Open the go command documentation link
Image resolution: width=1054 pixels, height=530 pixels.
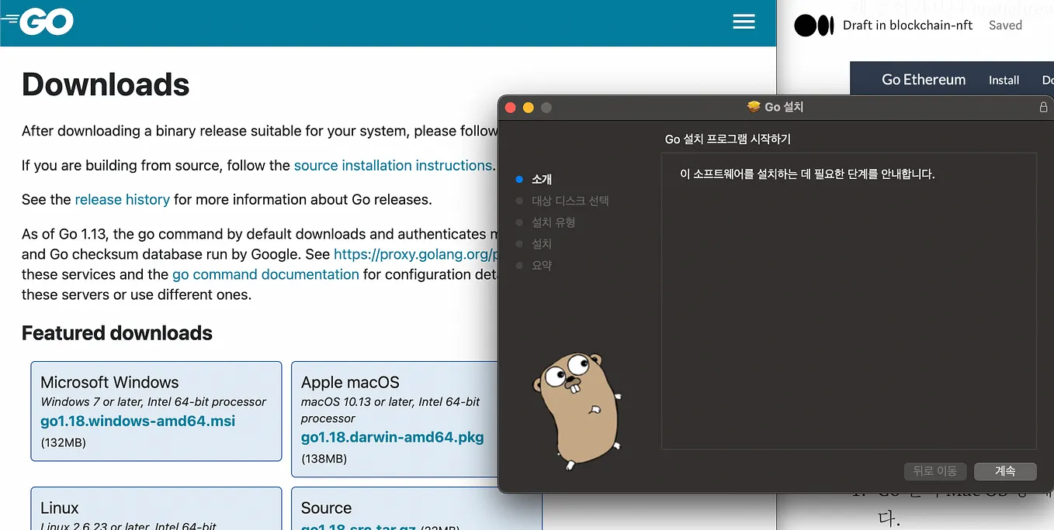(x=265, y=274)
